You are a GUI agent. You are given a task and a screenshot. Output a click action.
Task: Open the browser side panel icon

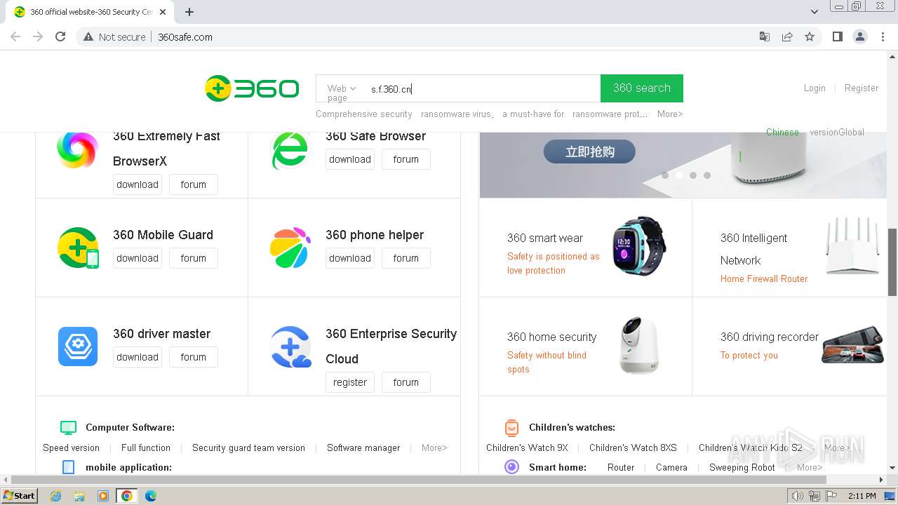(x=837, y=36)
